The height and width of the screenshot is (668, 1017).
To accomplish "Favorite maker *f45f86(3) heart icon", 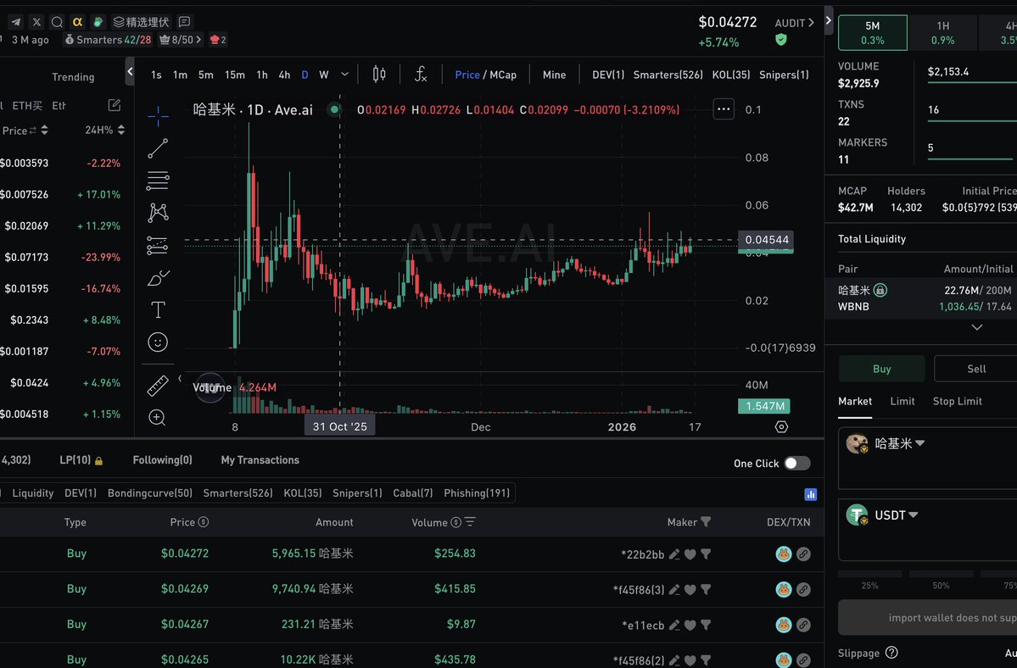I will [x=690, y=590].
